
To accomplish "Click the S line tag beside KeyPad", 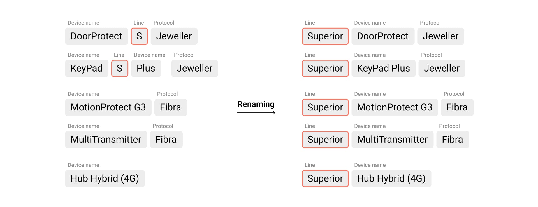I will [120, 69].
